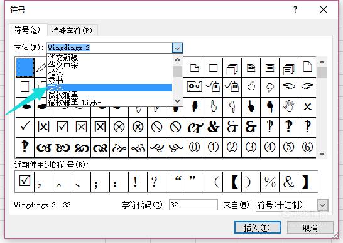Choose 华文新魏 from the font list

pos(109,58)
